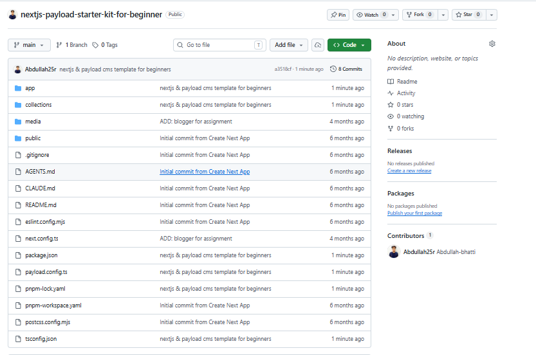Click the cloud codespaces icon button

318,45
